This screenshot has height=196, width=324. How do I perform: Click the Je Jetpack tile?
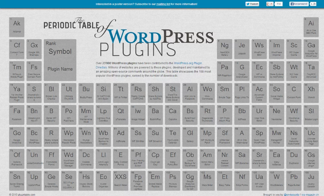[242, 49]
